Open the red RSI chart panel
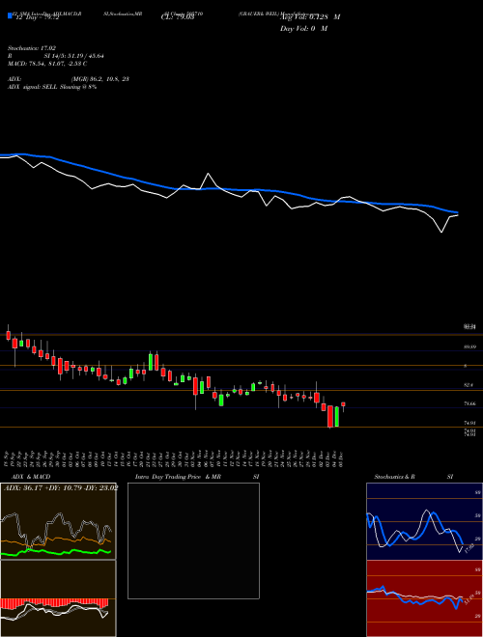The height and width of the screenshot is (637, 483). 424,598
